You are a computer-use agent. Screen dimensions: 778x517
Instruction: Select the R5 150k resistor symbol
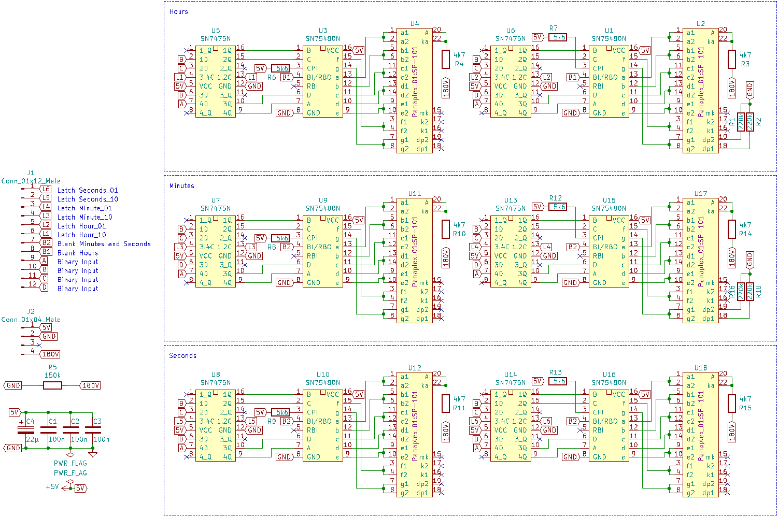(x=52, y=385)
